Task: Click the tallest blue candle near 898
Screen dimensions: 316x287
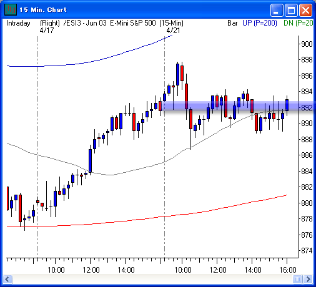Action: [177, 74]
